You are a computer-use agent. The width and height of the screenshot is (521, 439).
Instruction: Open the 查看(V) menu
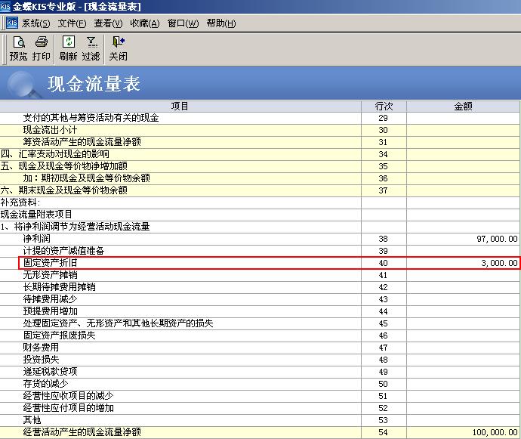point(108,23)
